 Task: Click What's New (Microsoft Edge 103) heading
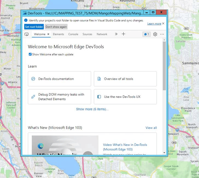[55, 128]
